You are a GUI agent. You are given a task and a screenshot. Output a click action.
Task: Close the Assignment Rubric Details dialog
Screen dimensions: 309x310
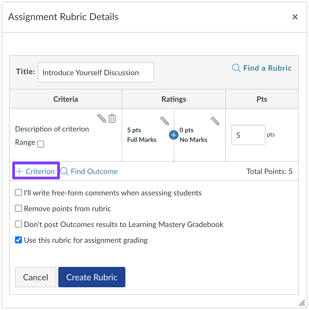coord(295,17)
